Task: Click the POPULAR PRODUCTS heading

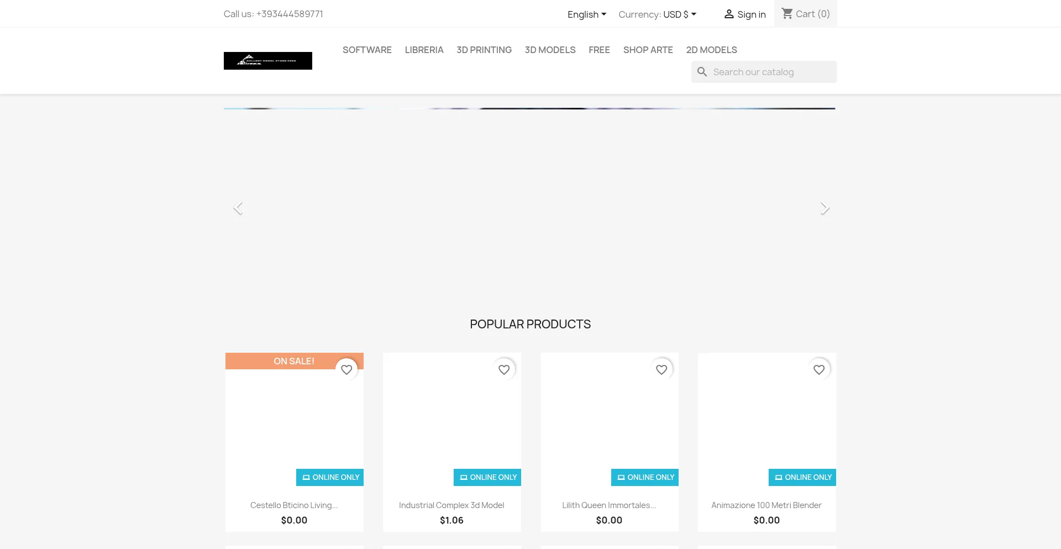Action: (x=530, y=324)
